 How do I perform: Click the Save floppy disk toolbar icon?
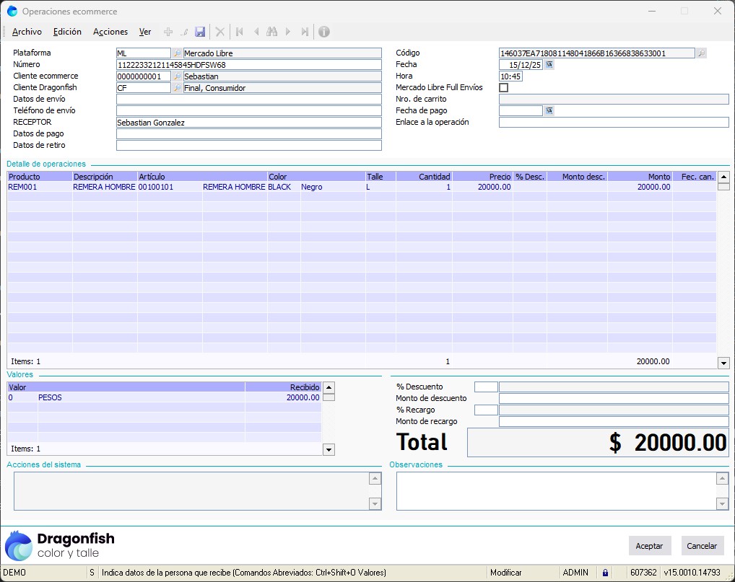click(200, 32)
